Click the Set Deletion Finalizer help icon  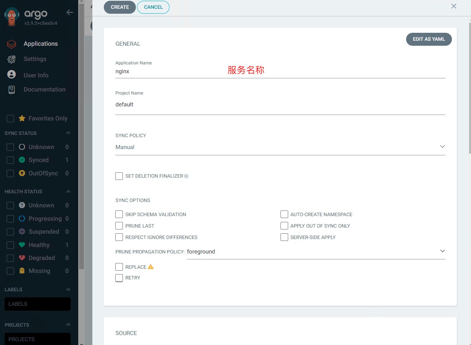(x=186, y=176)
